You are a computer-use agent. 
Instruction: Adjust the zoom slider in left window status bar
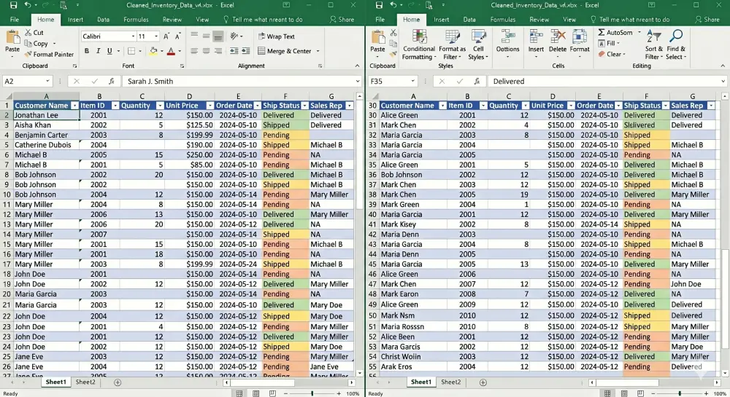(x=312, y=393)
